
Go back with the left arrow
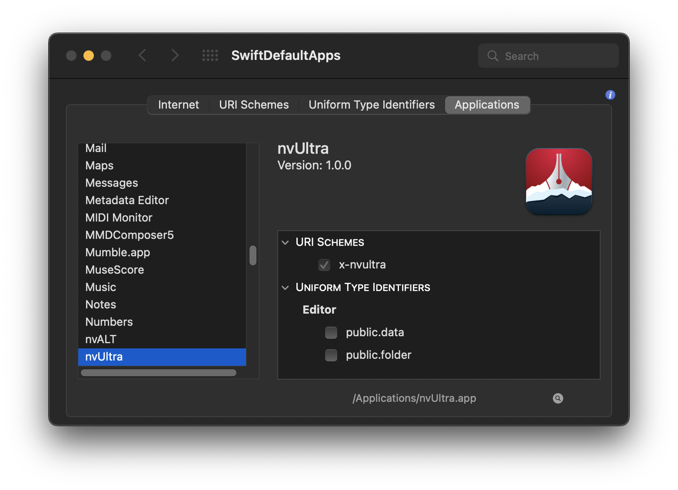point(143,56)
